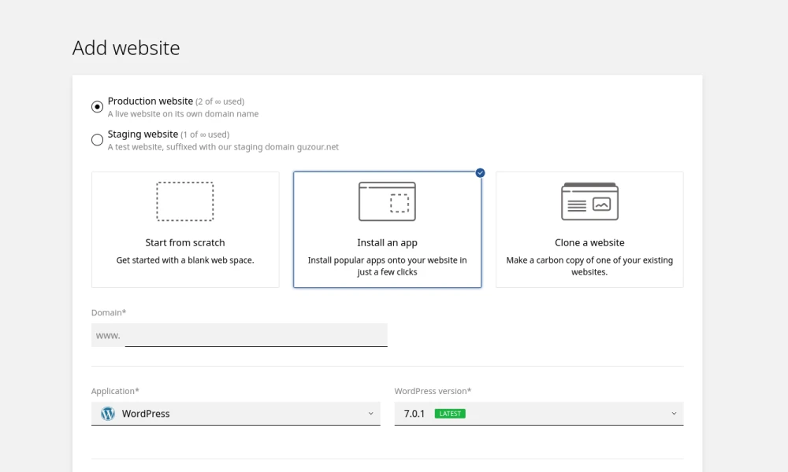This screenshot has height=472, width=788.
Task: Click the Clone a website page icon
Action: tap(589, 201)
